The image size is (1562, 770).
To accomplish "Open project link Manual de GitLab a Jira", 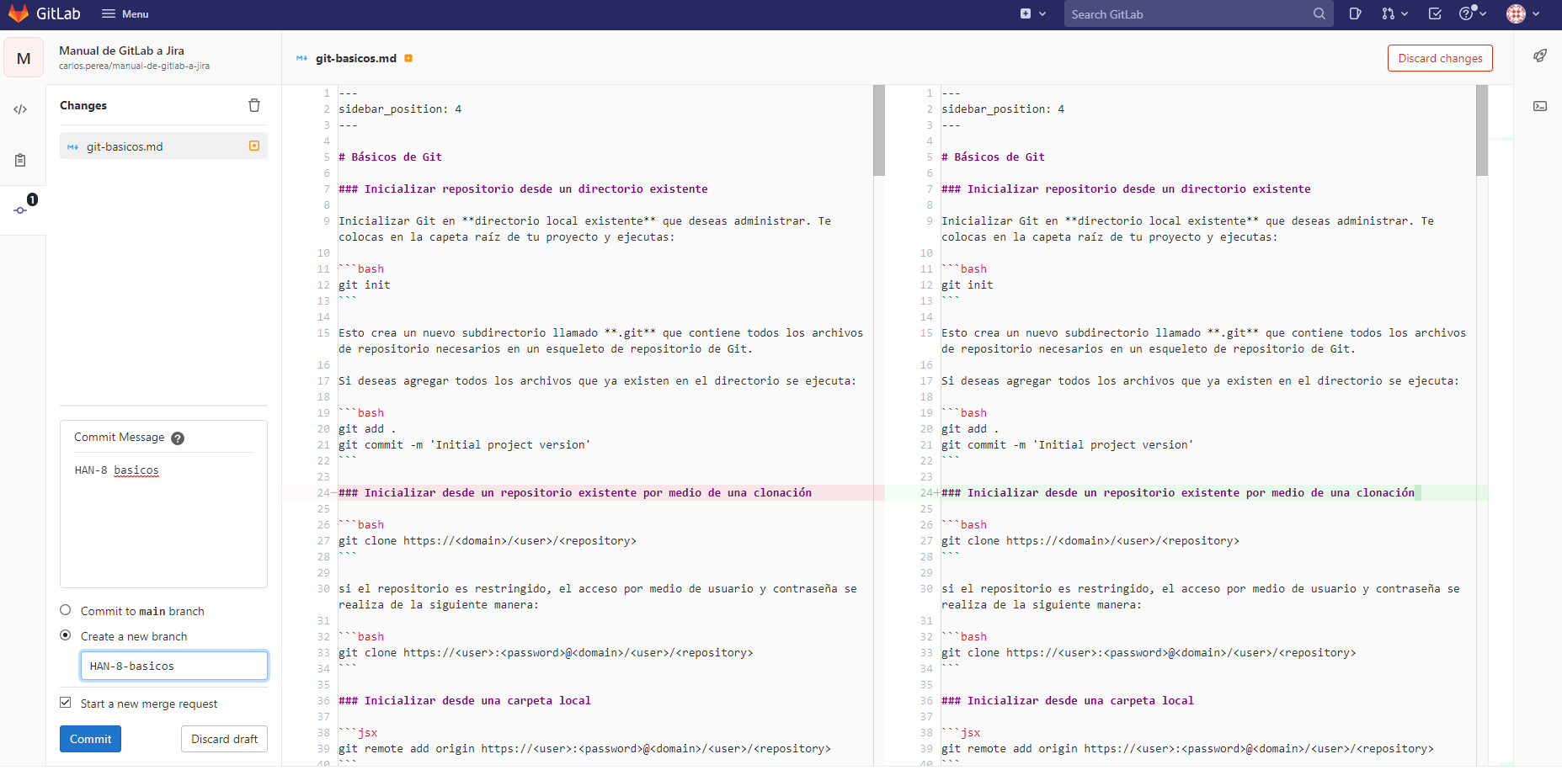I will pos(121,50).
